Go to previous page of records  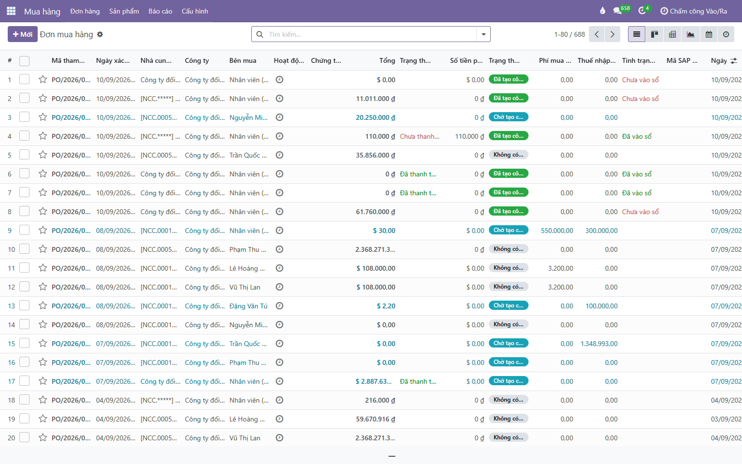[x=597, y=34]
